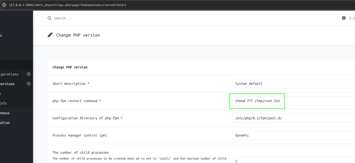Click the number of child processes field
The image size is (355, 163).
293,160
